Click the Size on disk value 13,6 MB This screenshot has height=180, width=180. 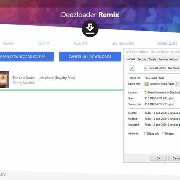tap(159, 104)
